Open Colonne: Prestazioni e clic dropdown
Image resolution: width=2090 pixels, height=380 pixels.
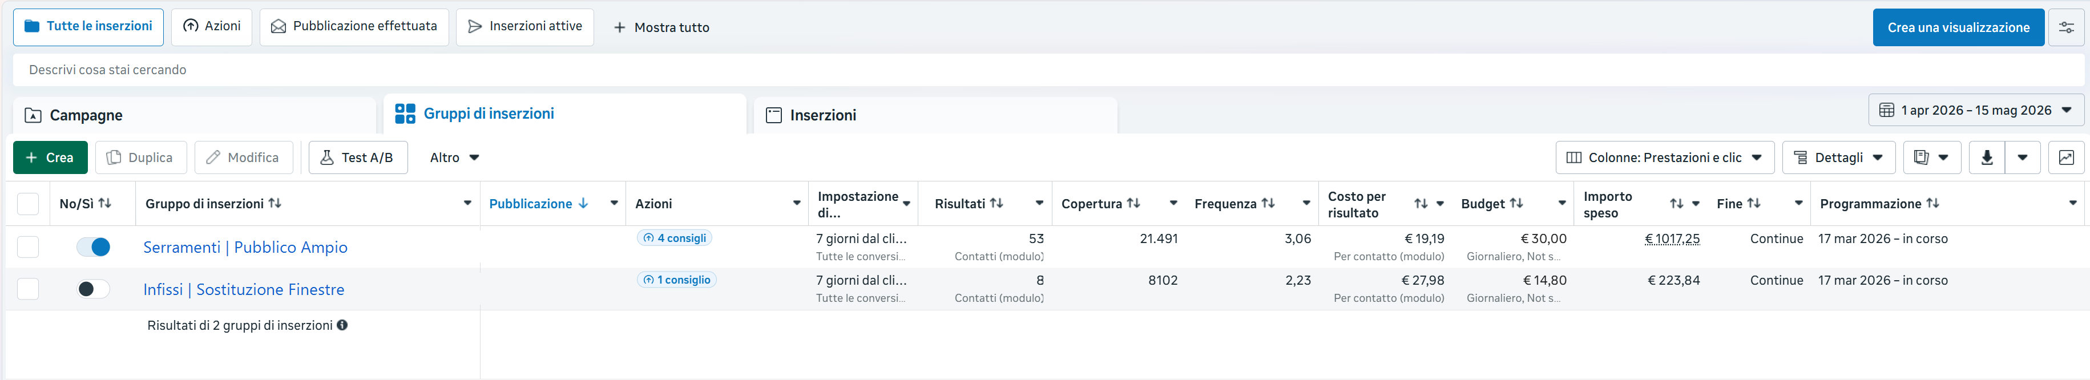(x=1664, y=157)
